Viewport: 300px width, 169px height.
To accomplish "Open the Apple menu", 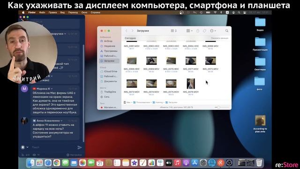I will (23, 13).
